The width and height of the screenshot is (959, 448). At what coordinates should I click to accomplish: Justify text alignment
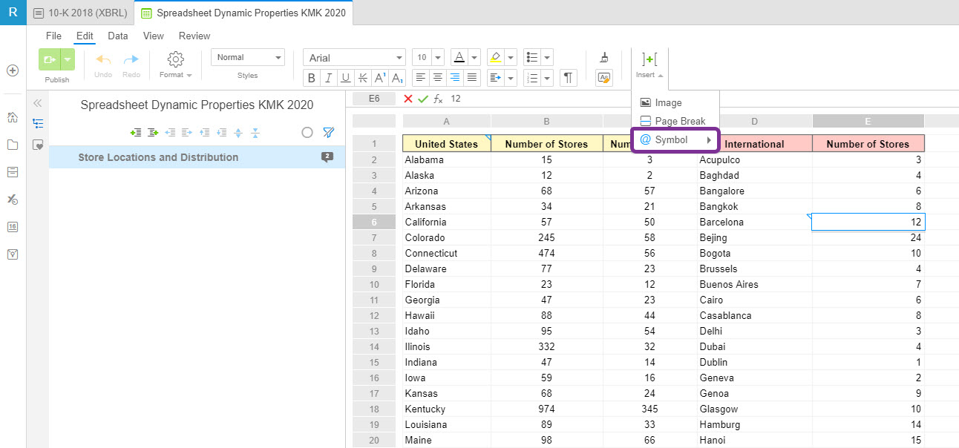(472, 77)
